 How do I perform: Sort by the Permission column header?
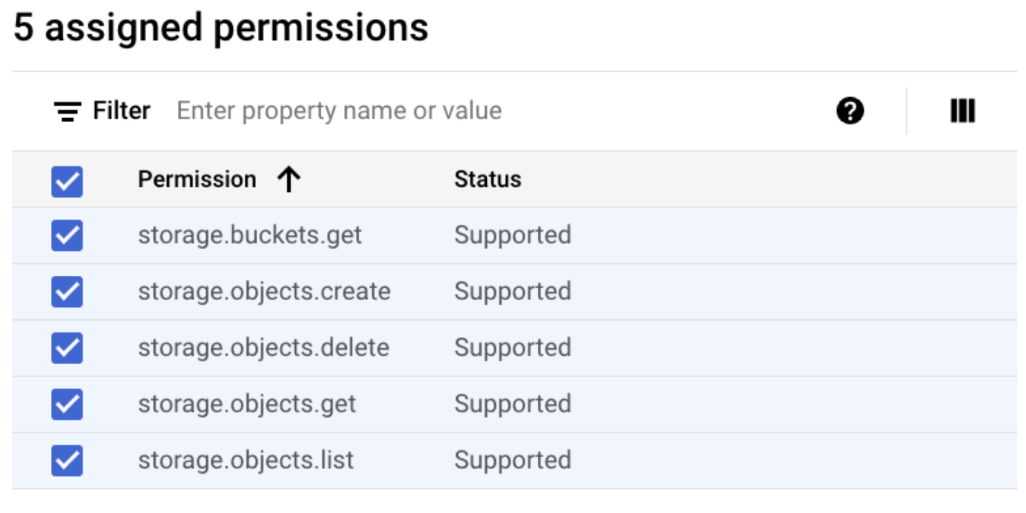click(197, 180)
